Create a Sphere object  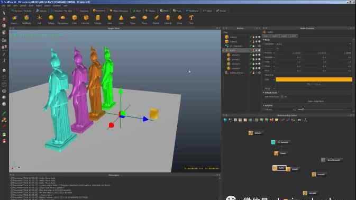[x=51, y=19]
